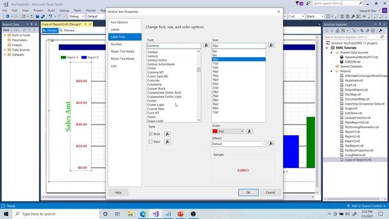Click Cancel button in dialog

(270, 192)
